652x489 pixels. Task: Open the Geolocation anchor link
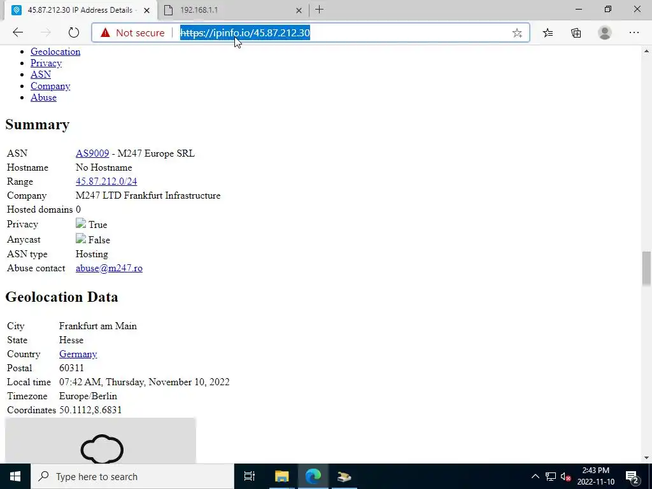(55, 52)
